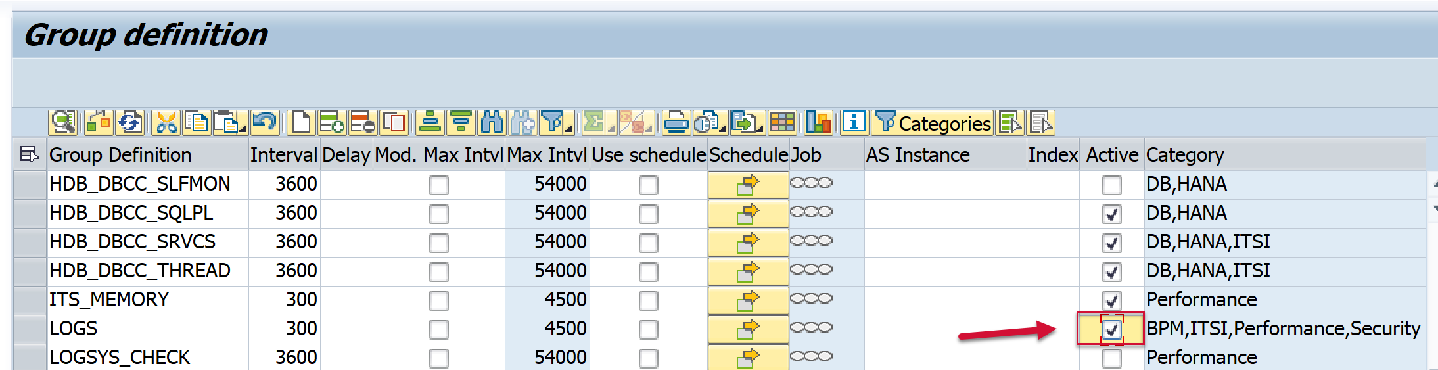
Task: Uncheck Active checkbox for LOGS row
Action: 1111,329
